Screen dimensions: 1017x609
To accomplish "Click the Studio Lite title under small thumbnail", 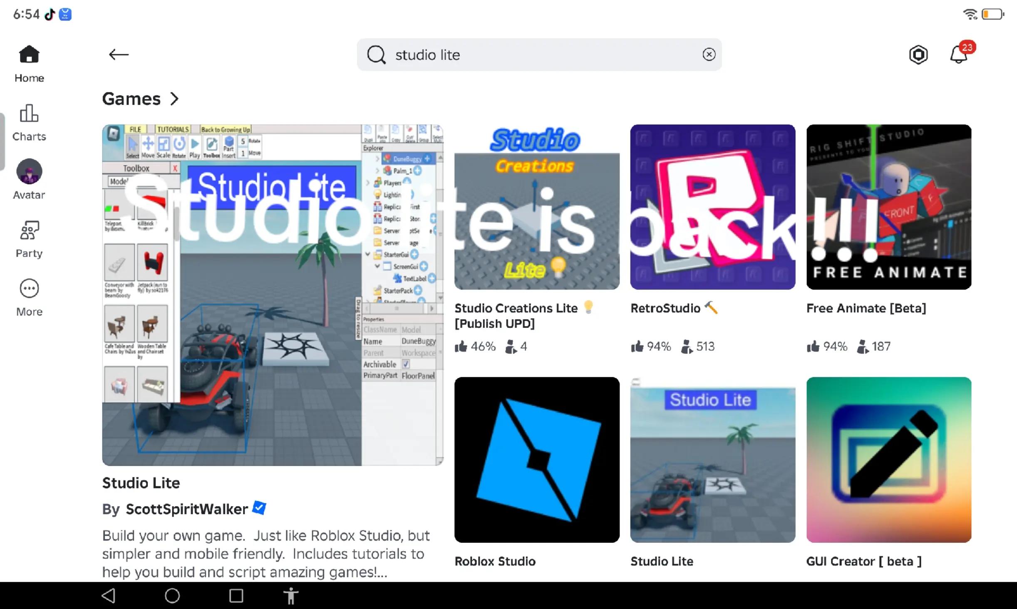I will pyautogui.click(x=662, y=561).
